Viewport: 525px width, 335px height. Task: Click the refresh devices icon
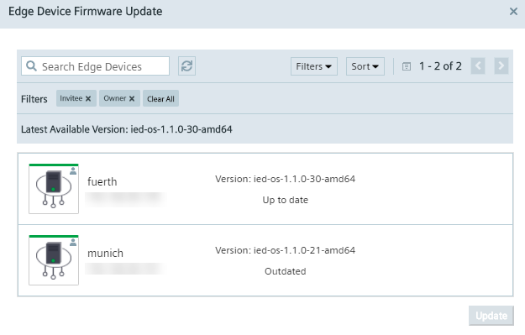point(186,66)
